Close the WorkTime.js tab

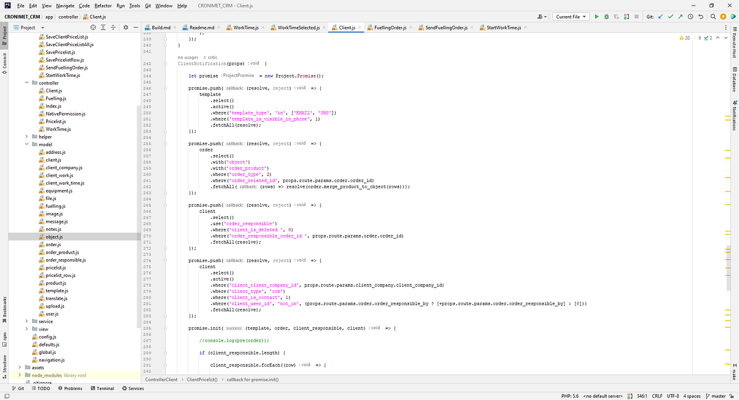pyautogui.click(x=262, y=28)
